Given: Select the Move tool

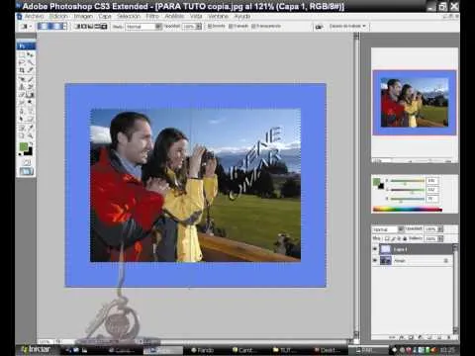Looking at the screenshot, I should [31, 54].
